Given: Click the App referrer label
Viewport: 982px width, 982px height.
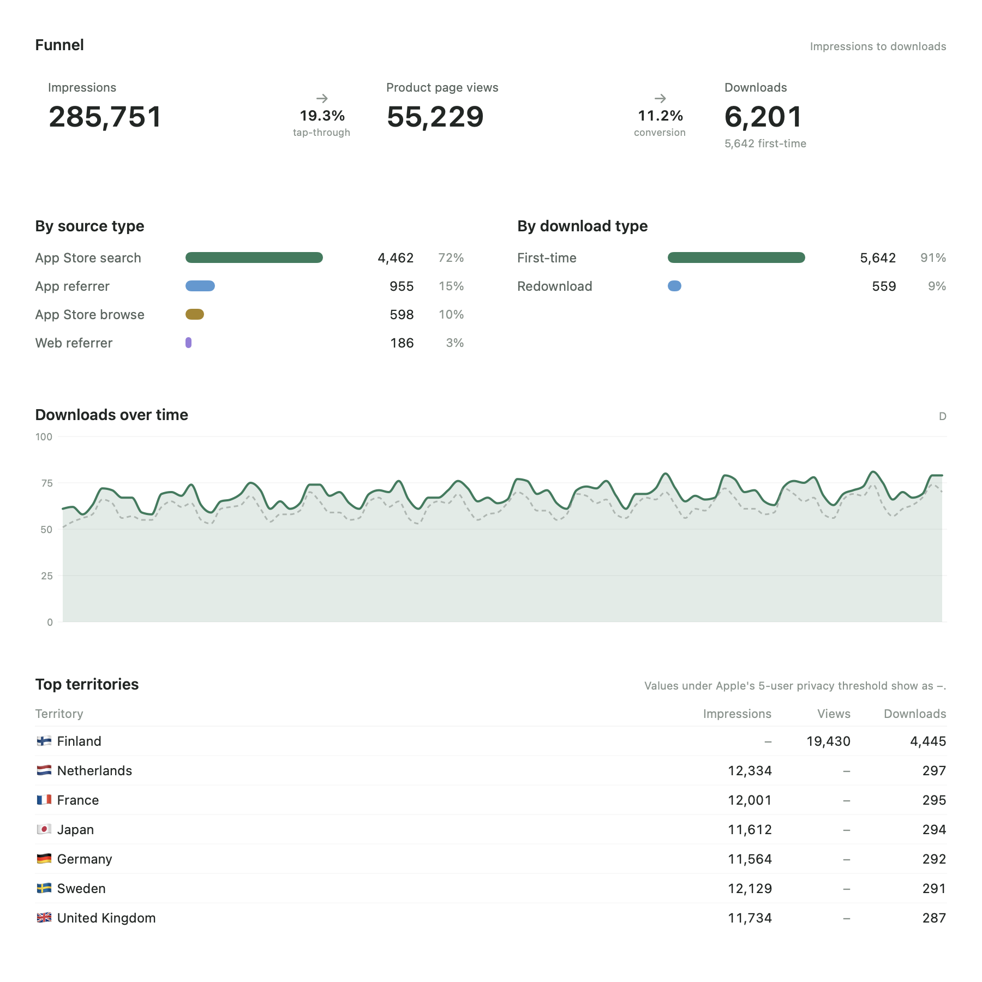Looking at the screenshot, I should coord(72,286).
